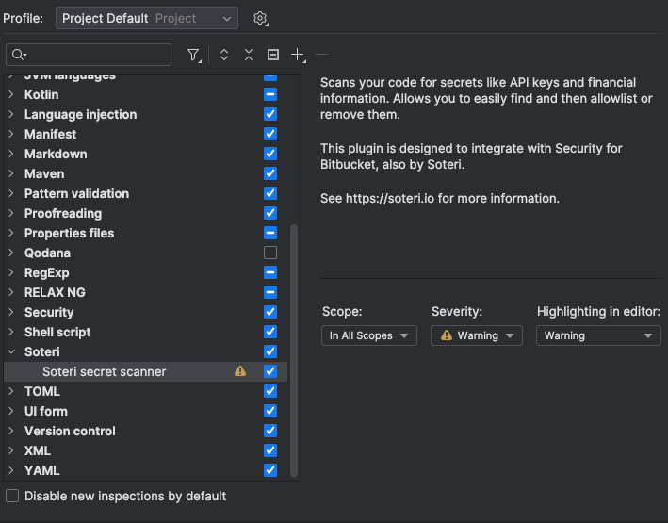Expand the Kotlin inspections group
668x523 pixels.
pyautogui.click(x=11, y=94)
